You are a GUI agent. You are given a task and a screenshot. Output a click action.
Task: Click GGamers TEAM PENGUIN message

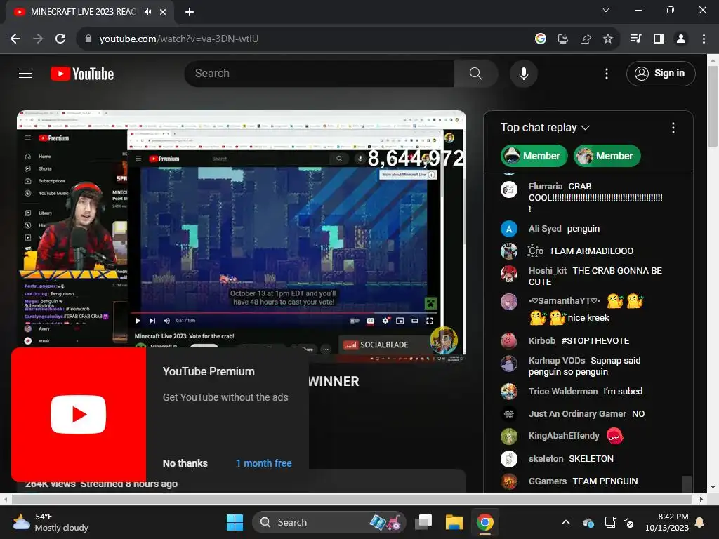[x=605, y=481]
